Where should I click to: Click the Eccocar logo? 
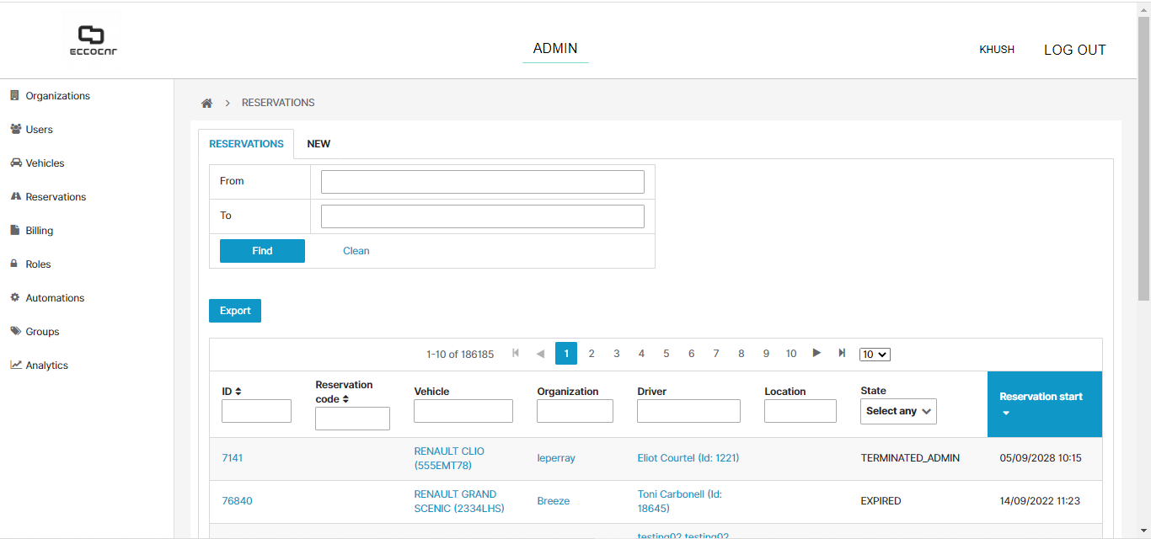(x=93, y=40)
